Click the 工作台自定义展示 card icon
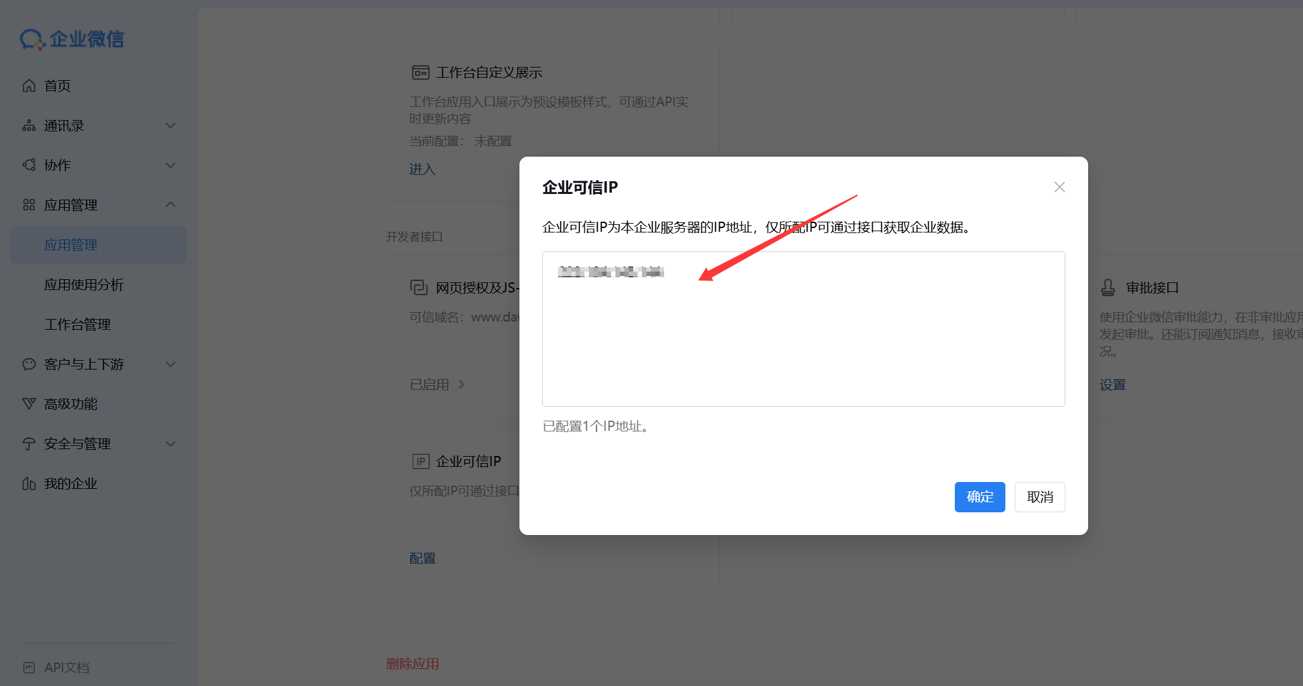 pos(420,73)
